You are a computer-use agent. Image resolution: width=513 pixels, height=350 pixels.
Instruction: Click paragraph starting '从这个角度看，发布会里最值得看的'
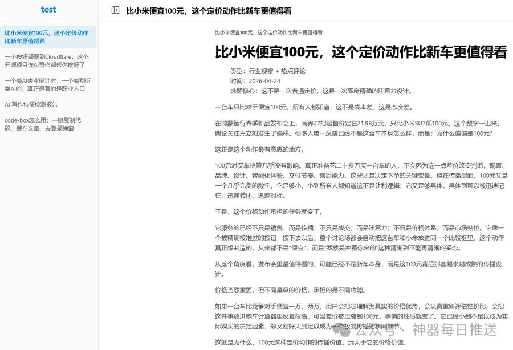point(359,269)
